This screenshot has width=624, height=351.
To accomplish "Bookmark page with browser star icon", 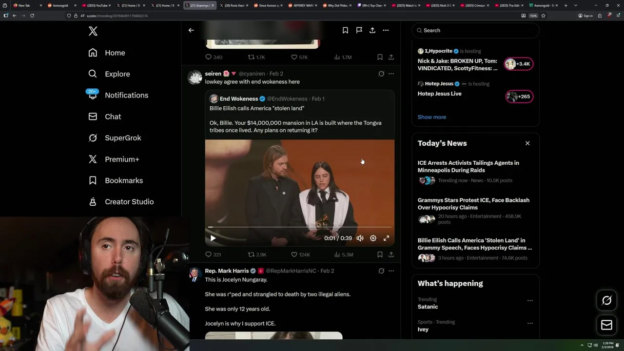I will pyautogui.click(x=543, y=16).
